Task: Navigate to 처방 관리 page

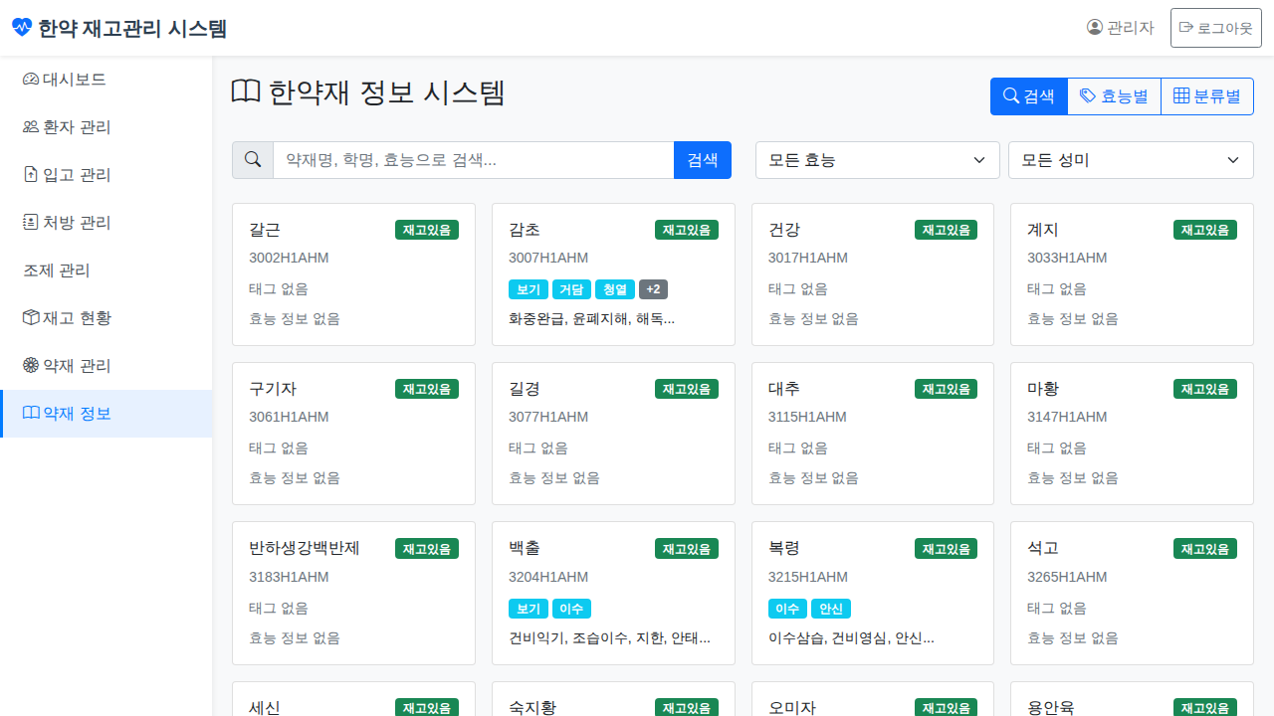Action: coord(67,223)
